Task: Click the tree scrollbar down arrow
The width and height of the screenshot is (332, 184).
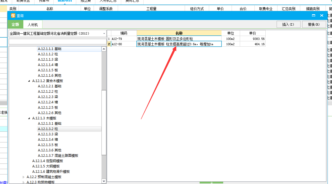Action: tap(104, 181)
